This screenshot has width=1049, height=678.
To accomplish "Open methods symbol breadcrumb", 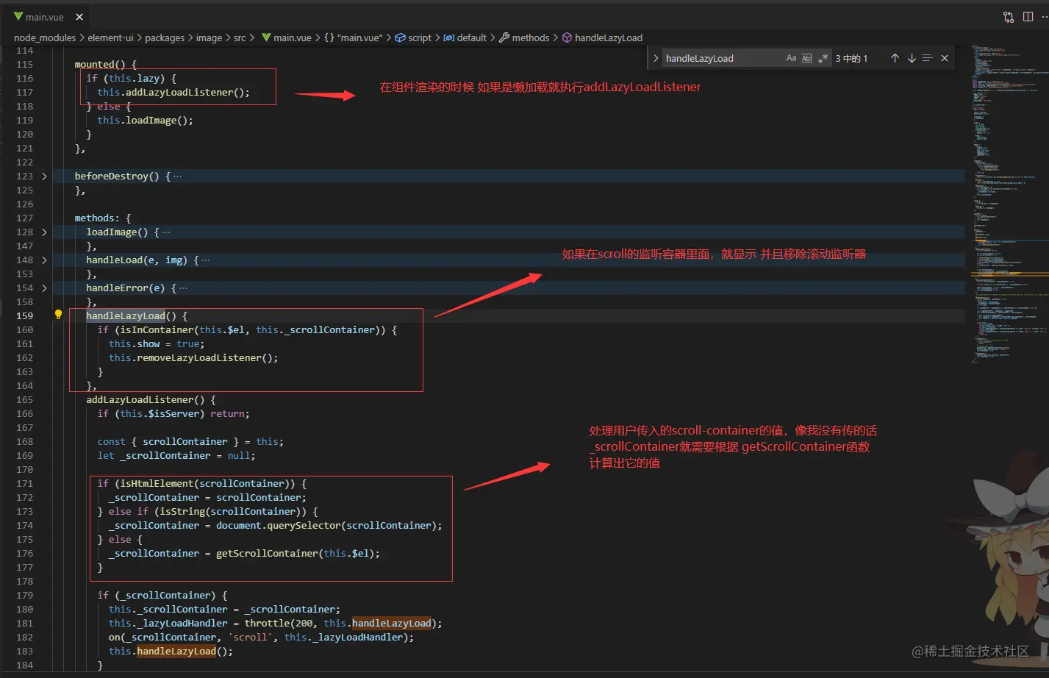I will [524, 38].
